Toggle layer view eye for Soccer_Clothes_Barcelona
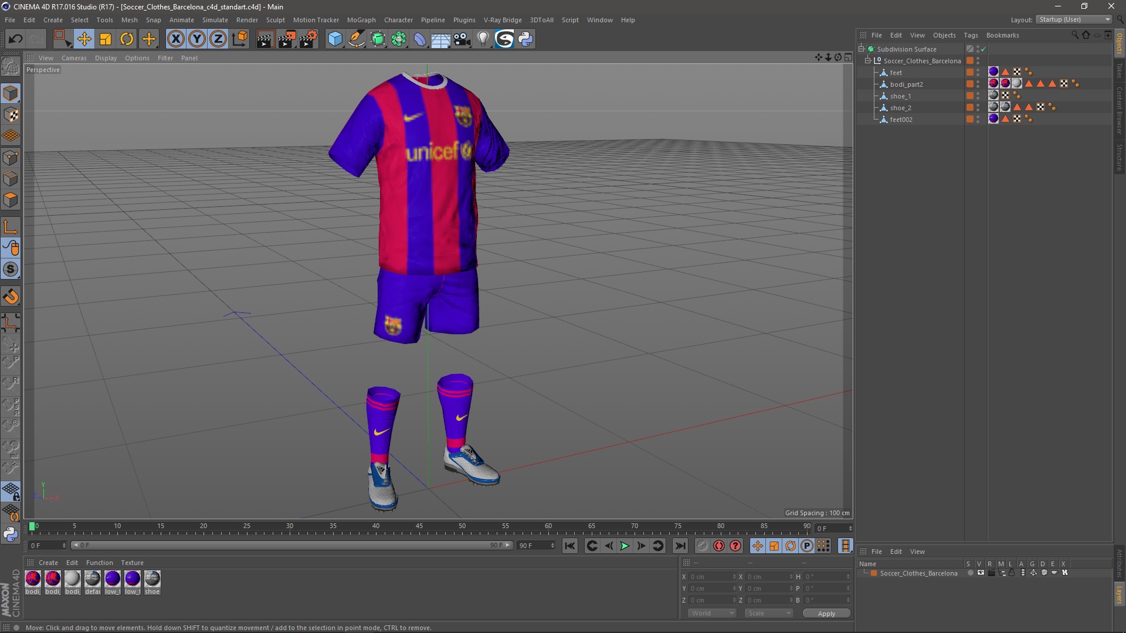This screenshot has width=1126, height=633. coord(981,573)
